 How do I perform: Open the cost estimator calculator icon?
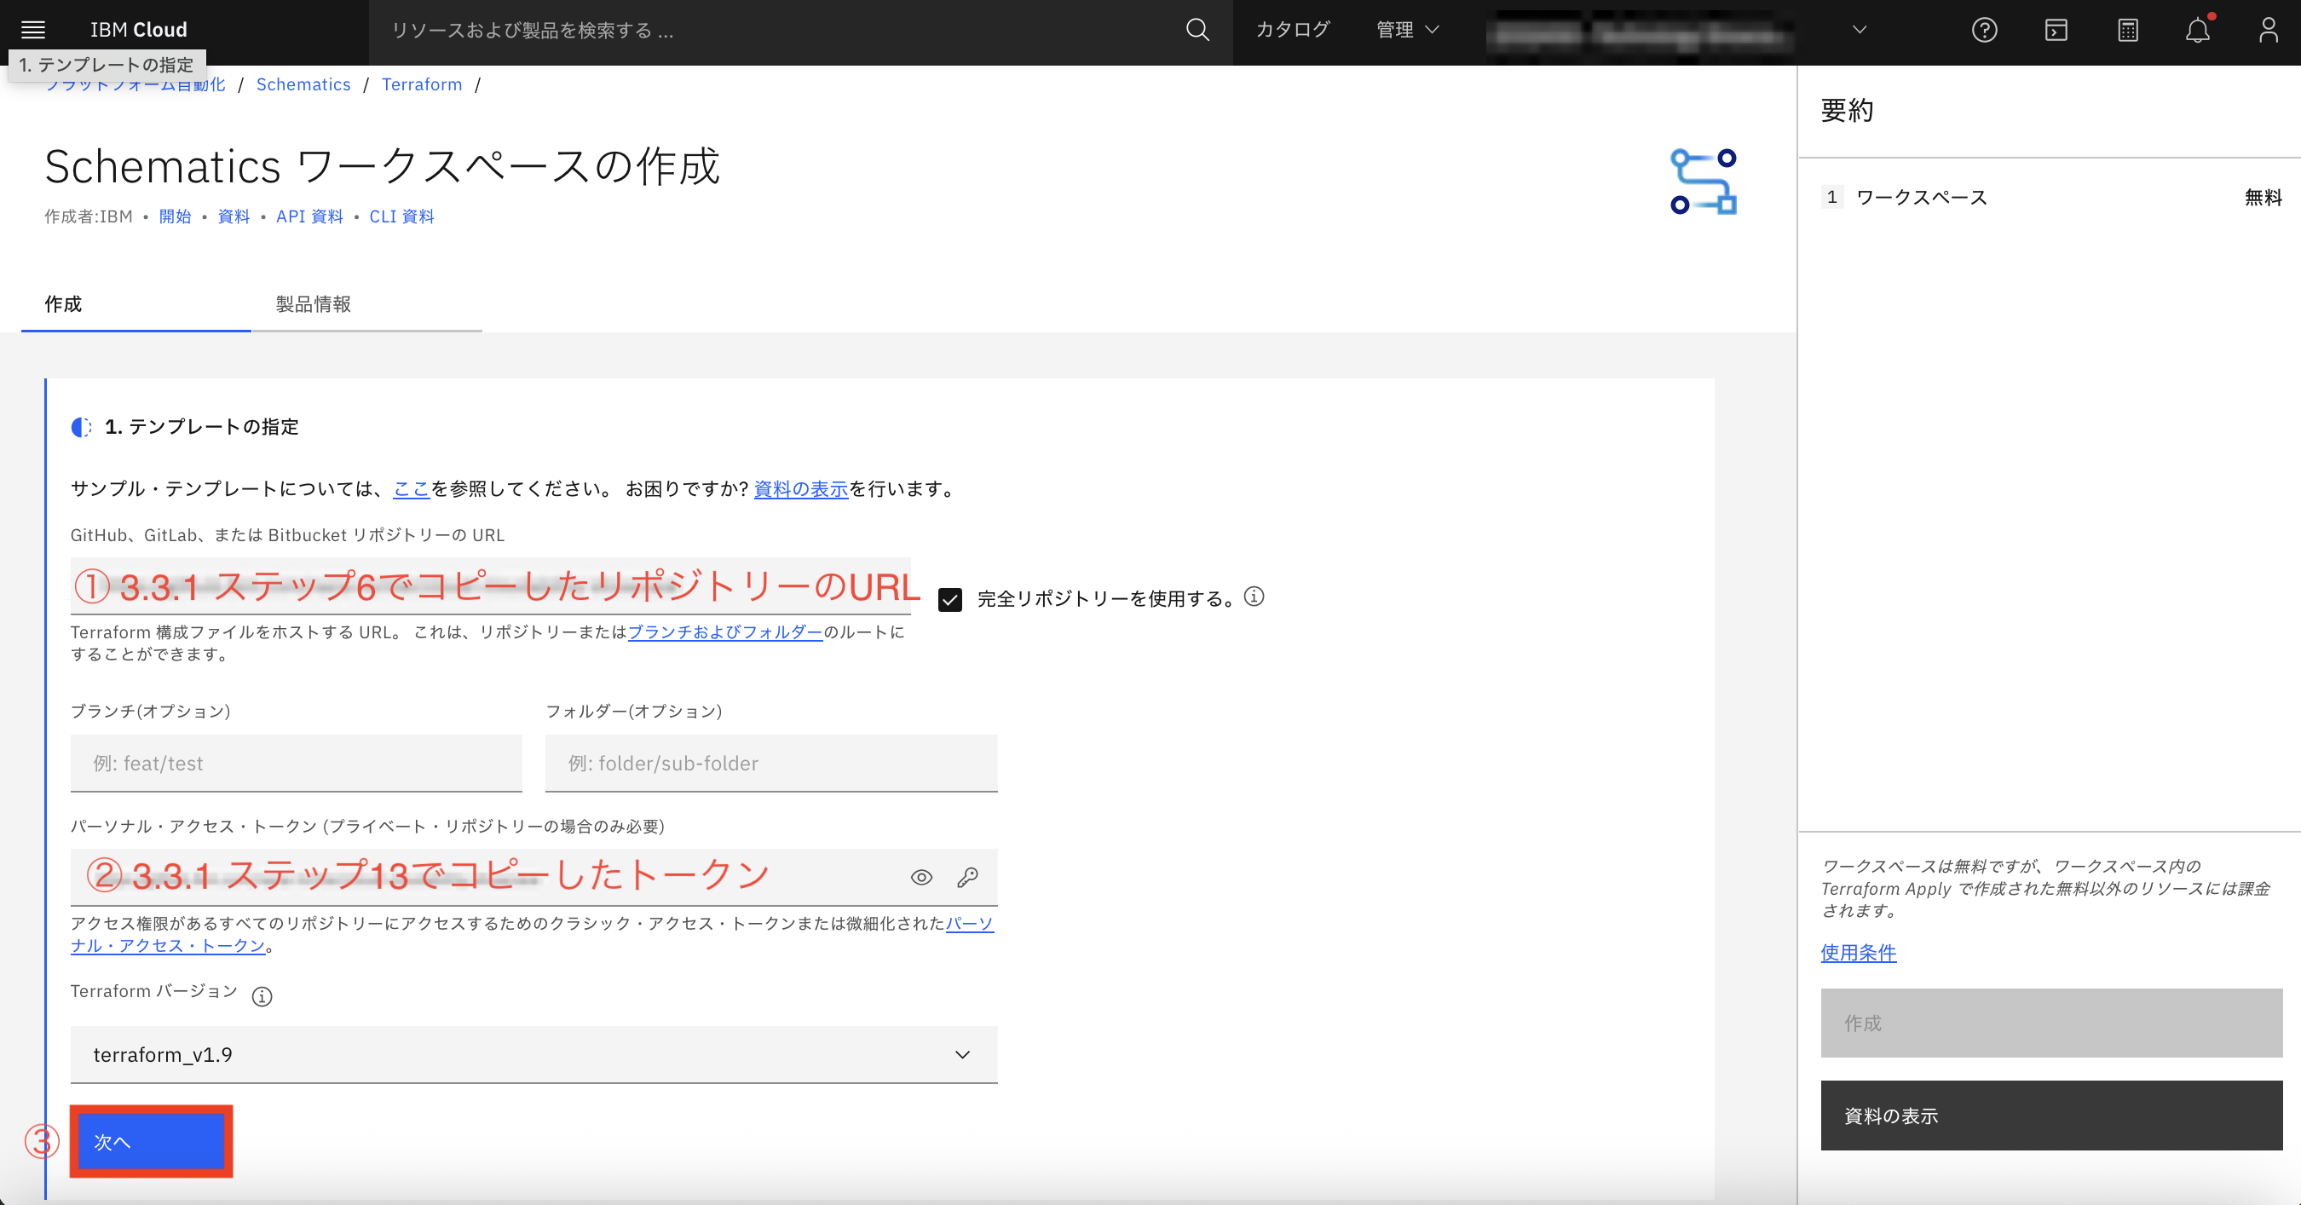tap(2128, 30)
